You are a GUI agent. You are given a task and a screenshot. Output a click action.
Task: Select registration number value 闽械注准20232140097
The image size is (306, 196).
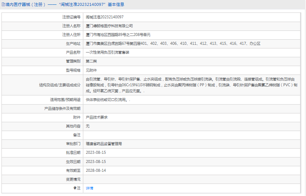105,17
